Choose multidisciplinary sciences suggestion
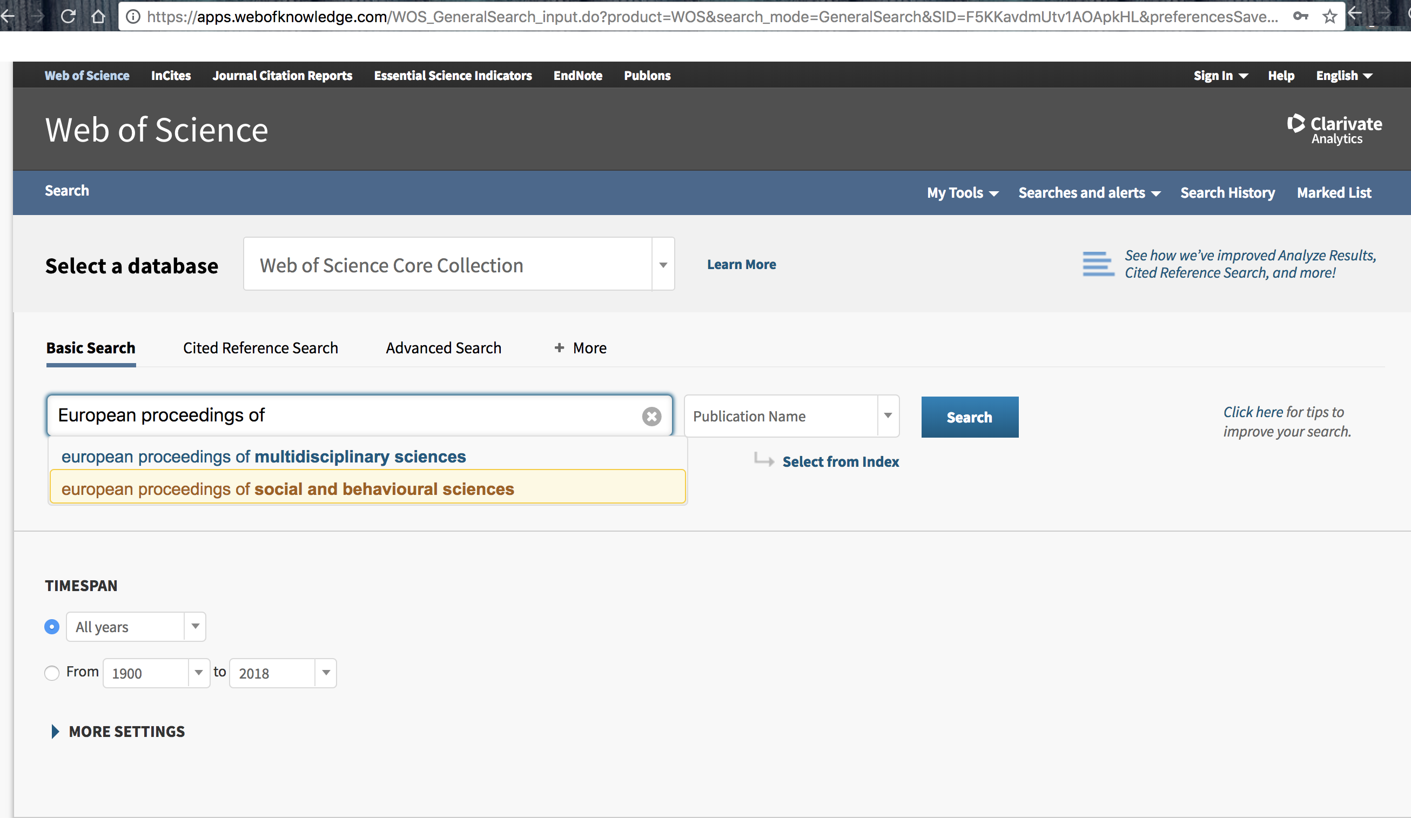 pos(367,457)
